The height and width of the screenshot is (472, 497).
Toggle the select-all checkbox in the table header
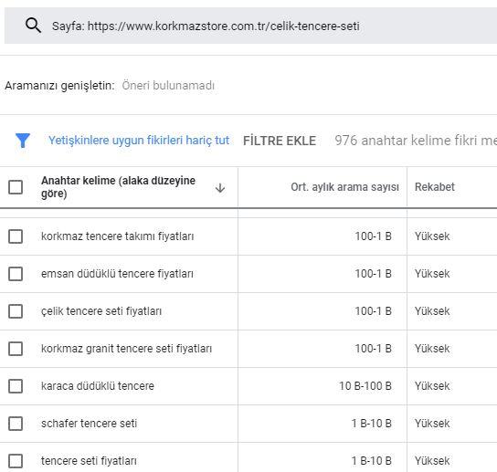(16, 187)
